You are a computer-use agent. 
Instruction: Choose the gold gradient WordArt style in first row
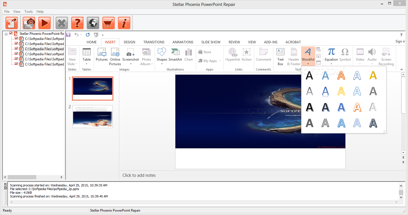[x=373, y=76]
